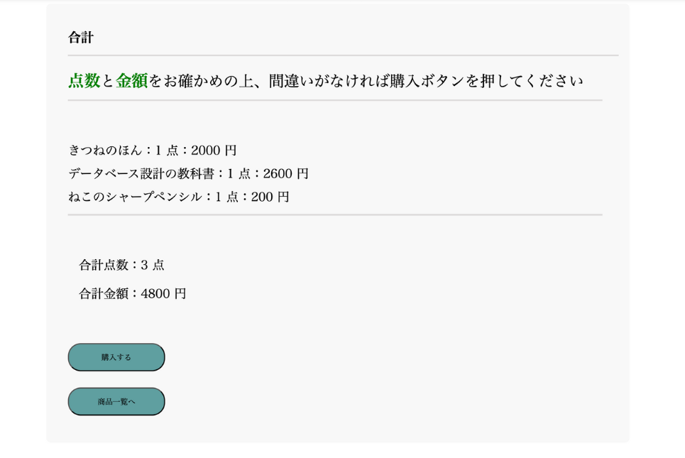Click the 4800 円 total amount
685x458 pixels.
point(163,294)
